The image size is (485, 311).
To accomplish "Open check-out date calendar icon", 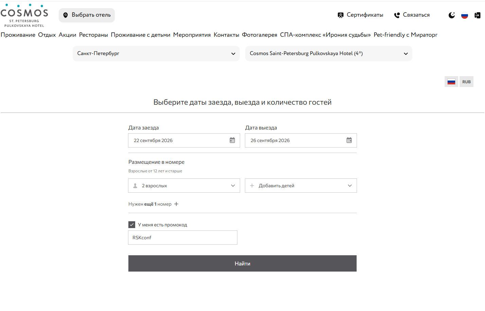I will [349, 140].
